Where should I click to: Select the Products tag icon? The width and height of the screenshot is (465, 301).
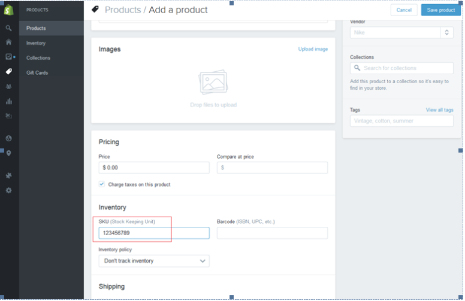[8, 71]
